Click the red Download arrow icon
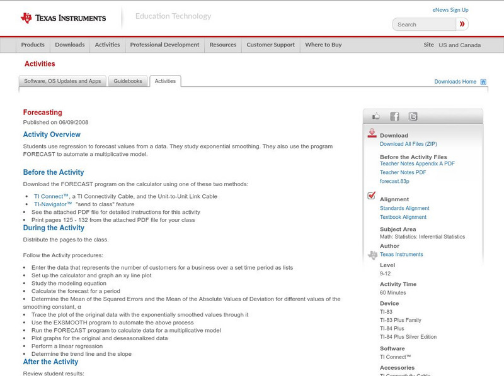 click(372, 133)
